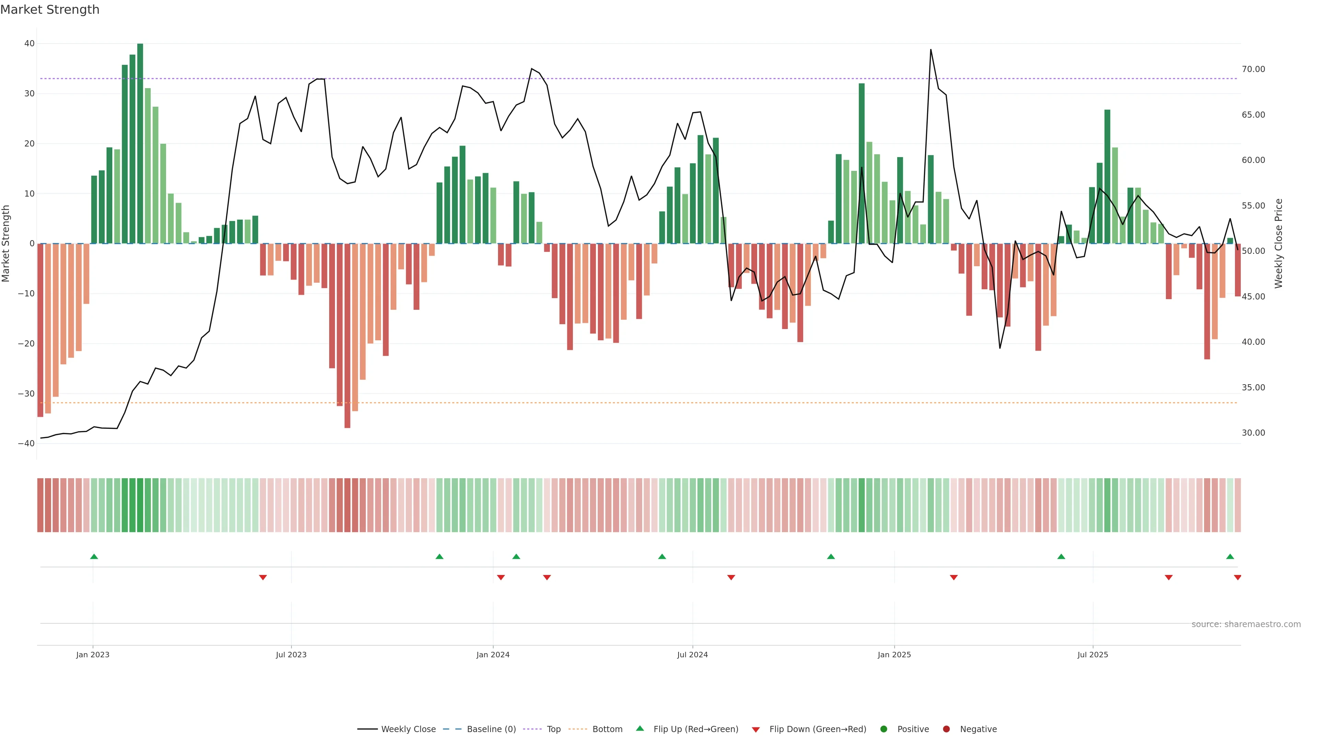Click the green flip-up triangle just before Jul 2025

tap(1061, 556)
